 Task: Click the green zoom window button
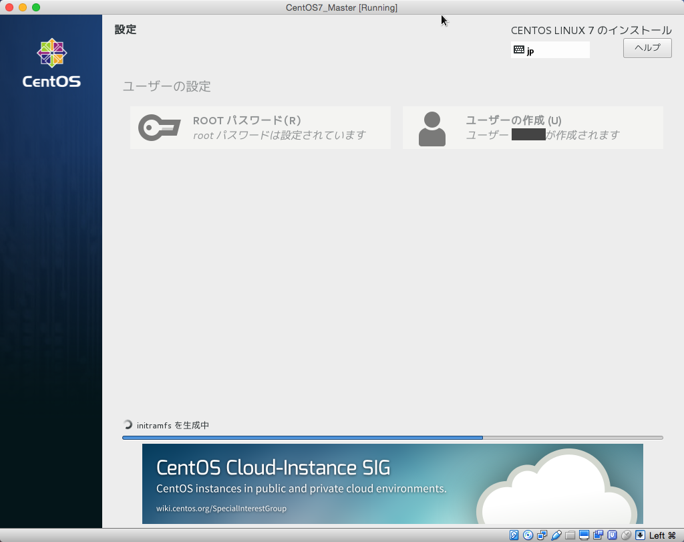(36, 7)
